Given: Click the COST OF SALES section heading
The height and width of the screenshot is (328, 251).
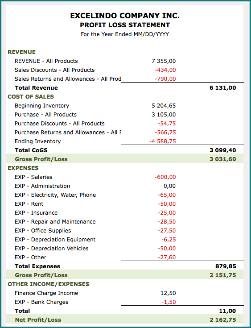Looking at the screenshot, I should 31,97.
